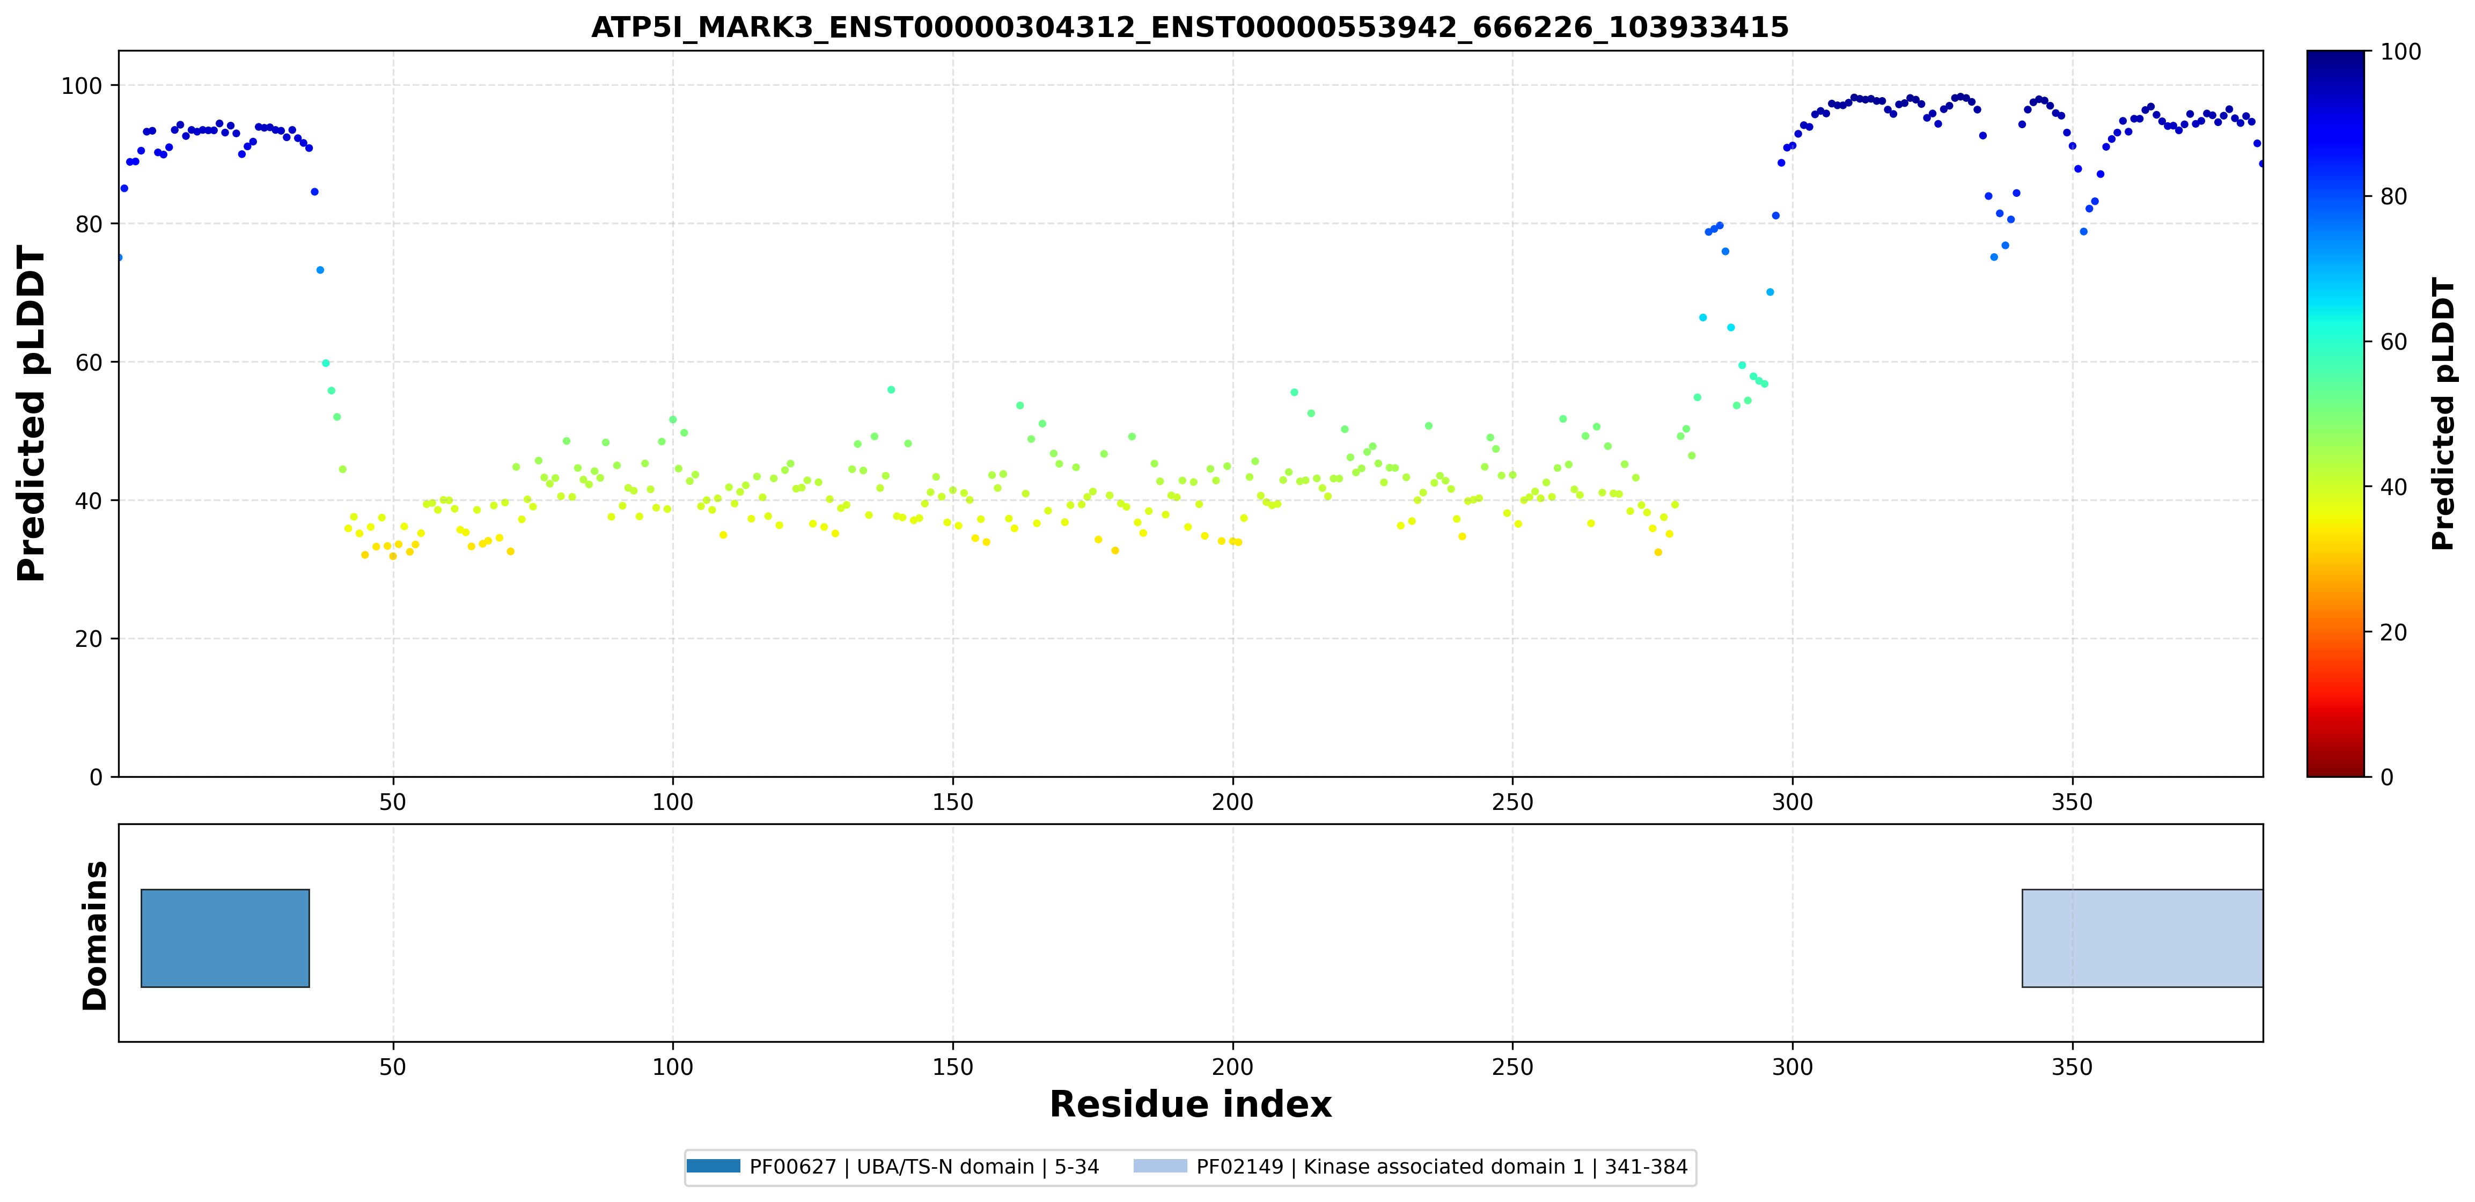Viewport: 2475px width, 1202px height.
Task: Click the PF00627 UBA/TS-N domain legend label
Action: [x=923, y=1167]
